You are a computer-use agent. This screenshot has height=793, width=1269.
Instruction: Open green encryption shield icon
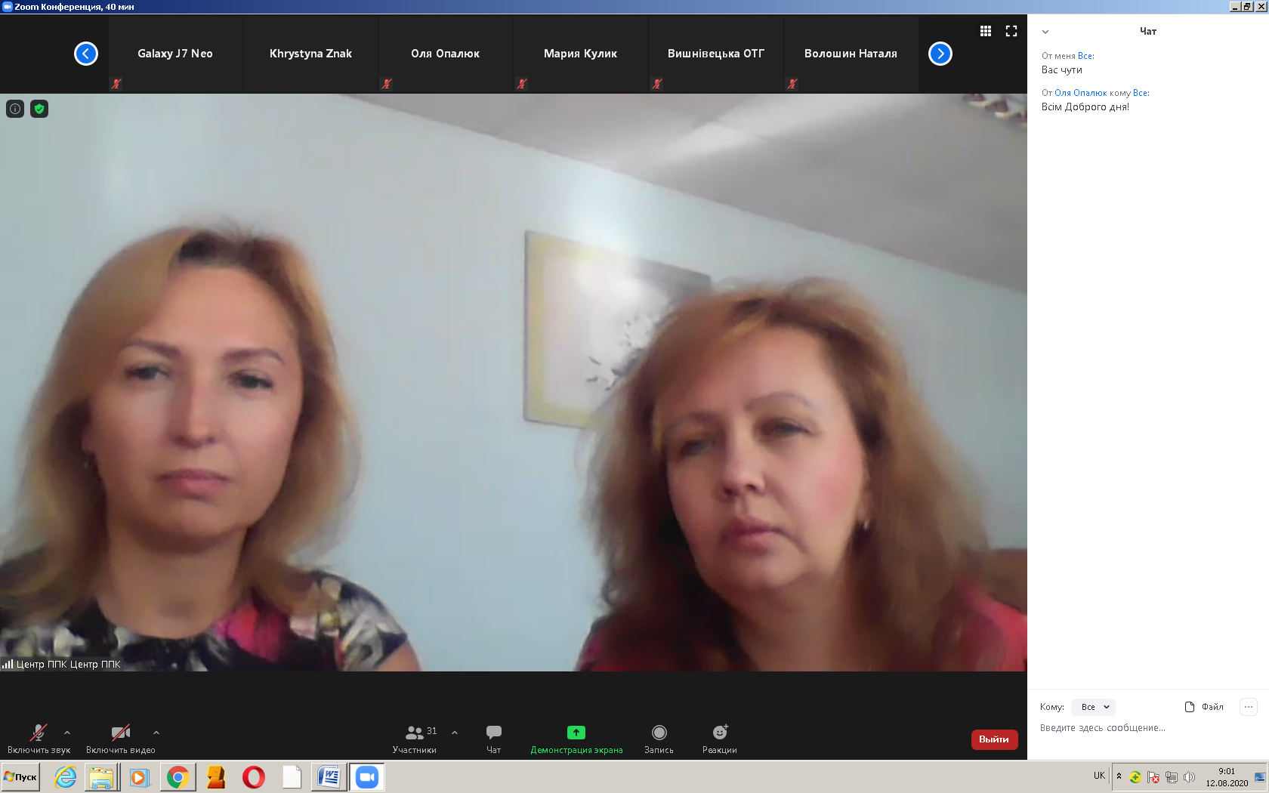point(39,109)
